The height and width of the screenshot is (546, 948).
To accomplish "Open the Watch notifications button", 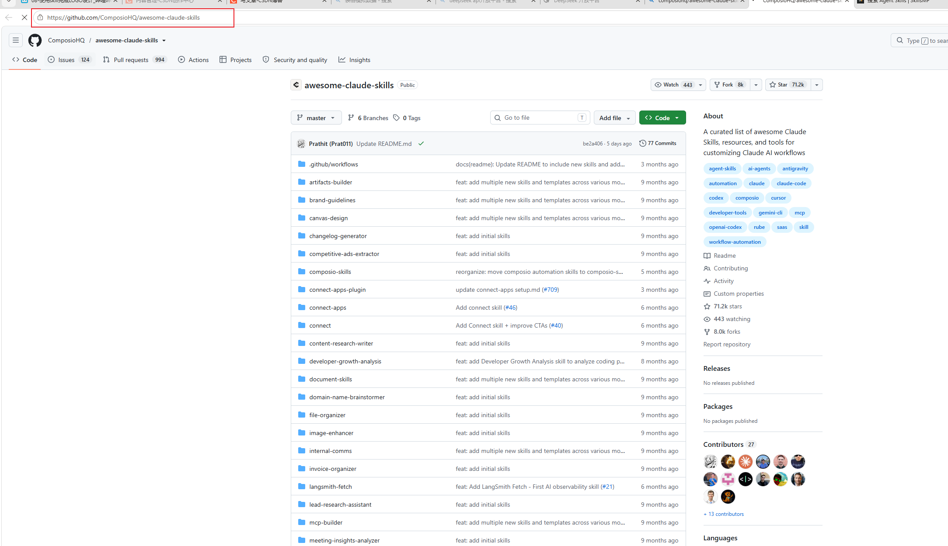I will click(678, 85).
